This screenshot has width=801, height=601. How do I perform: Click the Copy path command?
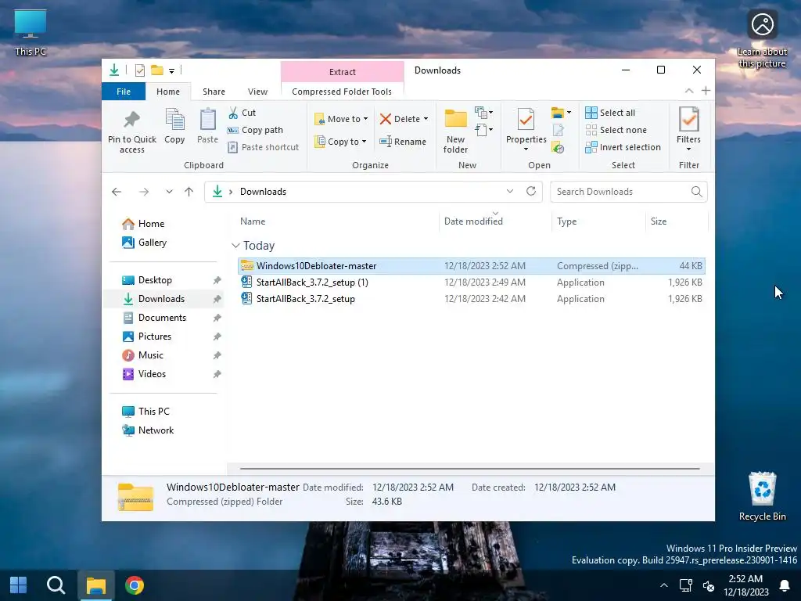(x=255, y=130)
